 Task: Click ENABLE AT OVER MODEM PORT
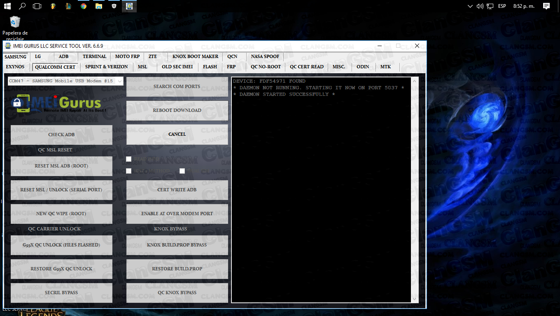177,214
